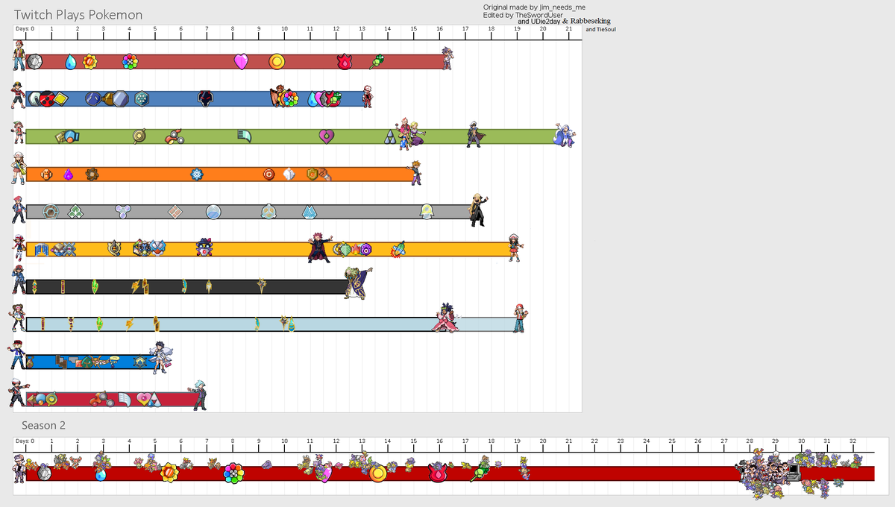Select the Boulder badge on the Season 2 bar
The height and width of the screenshot is (507, 895).
coord(45,473)
